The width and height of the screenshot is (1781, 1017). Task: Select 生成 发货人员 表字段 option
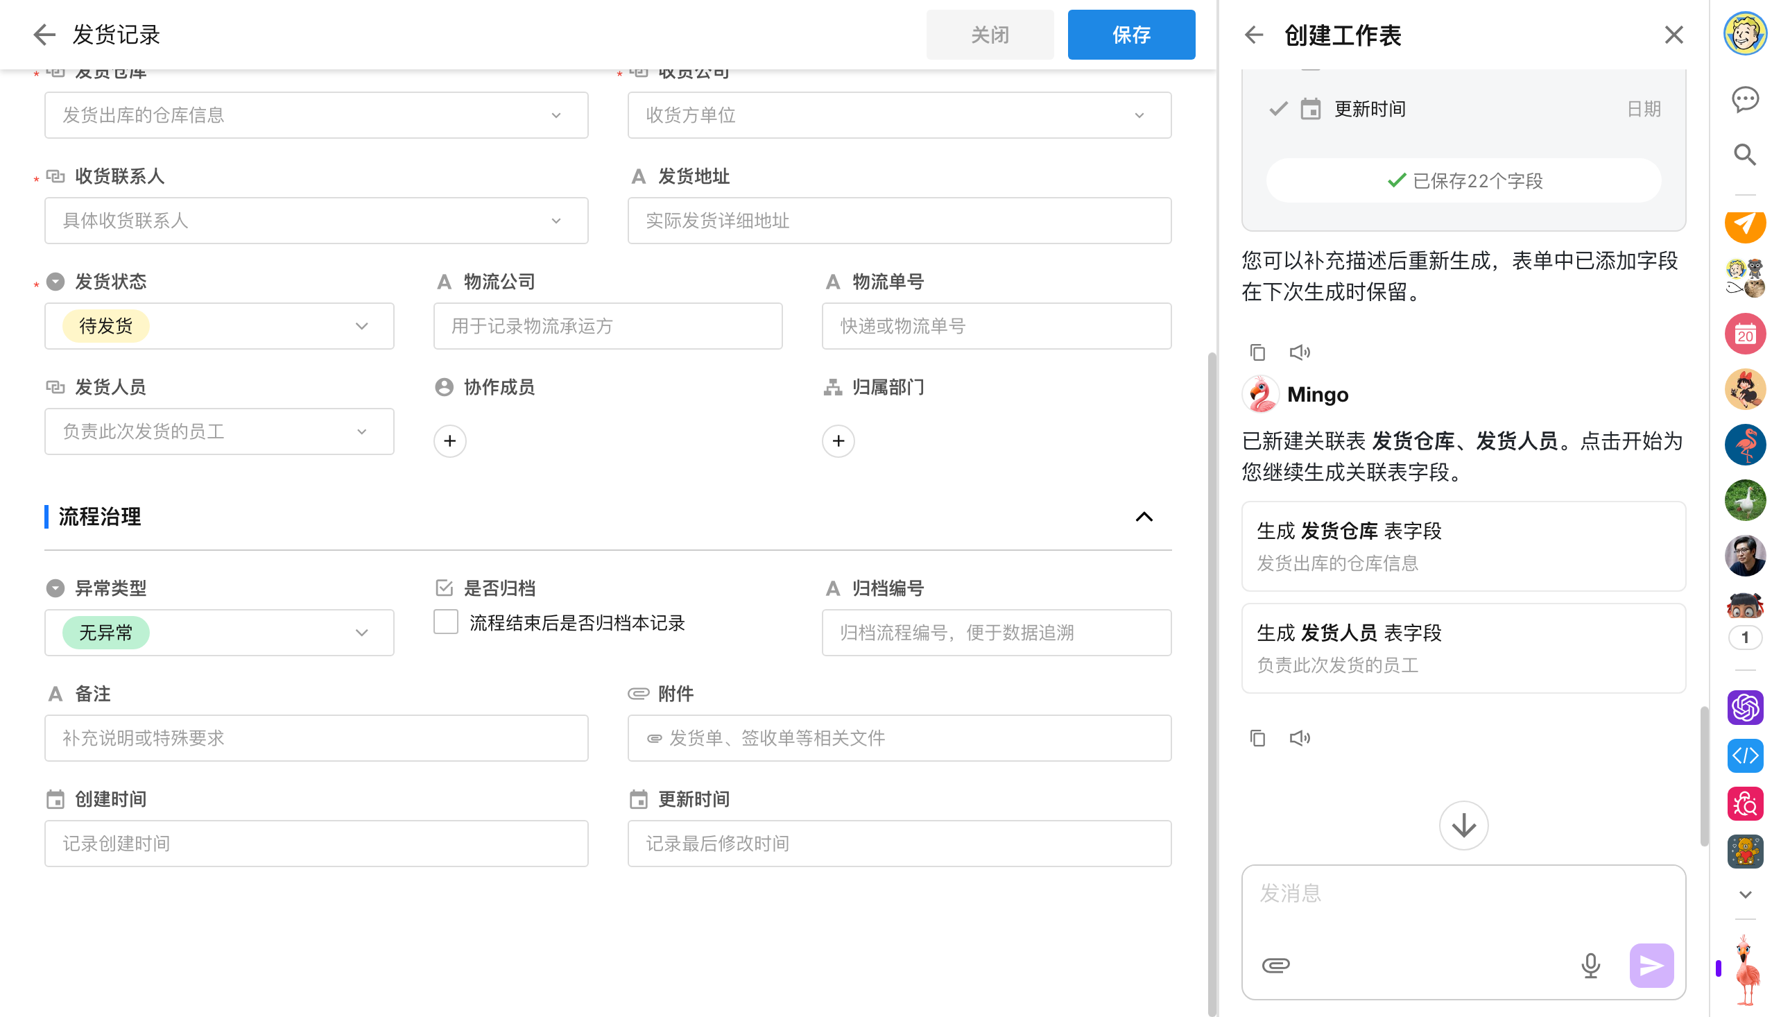pos(1463,647)
